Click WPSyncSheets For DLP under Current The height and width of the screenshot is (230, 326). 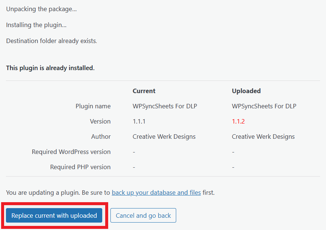click(165, 106)
